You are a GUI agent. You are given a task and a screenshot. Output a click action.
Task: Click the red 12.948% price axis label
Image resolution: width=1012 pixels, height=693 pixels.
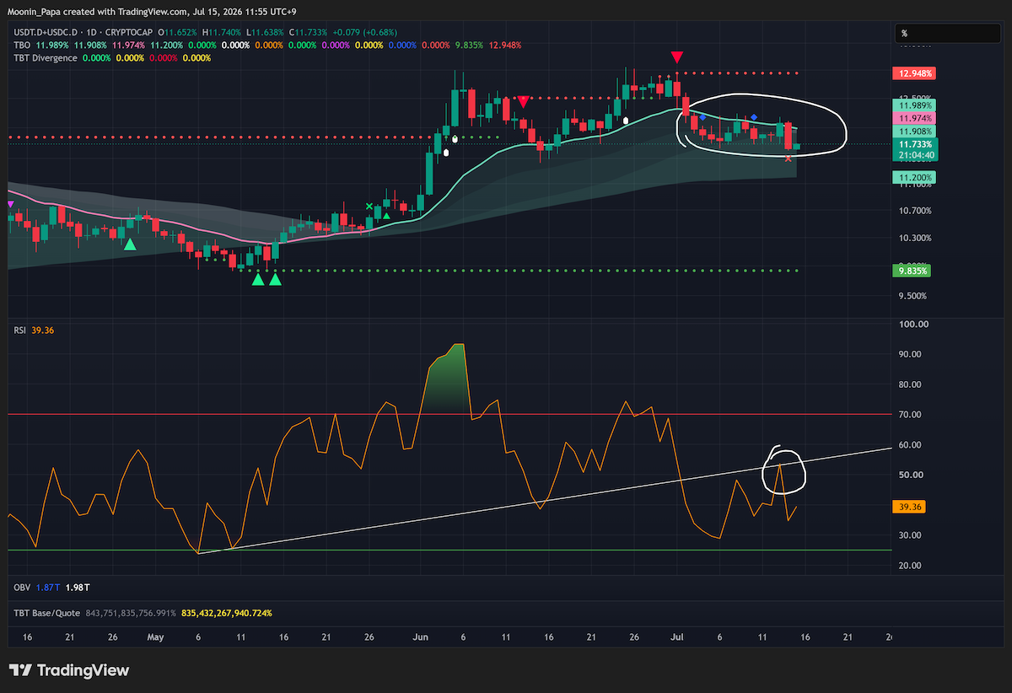click(912, 73)
